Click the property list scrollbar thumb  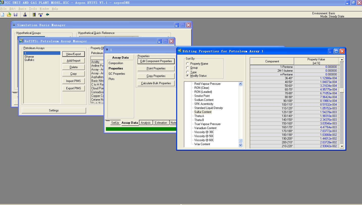coord(240,141)
